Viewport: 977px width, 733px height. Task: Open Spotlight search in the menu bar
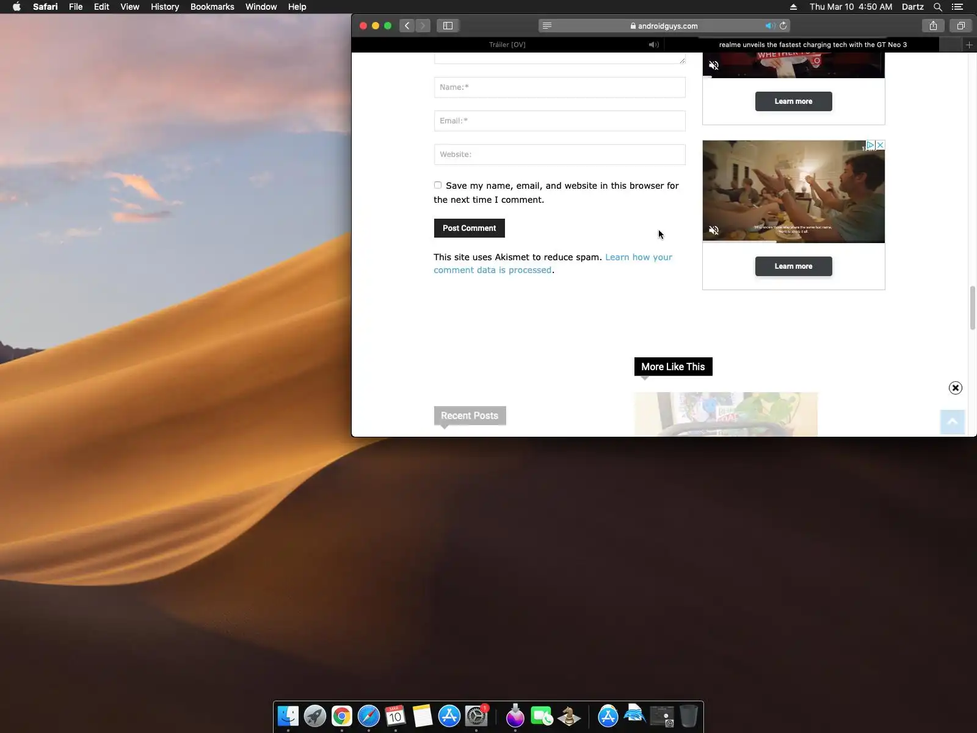pyautogui.click(x=938, y=7)
